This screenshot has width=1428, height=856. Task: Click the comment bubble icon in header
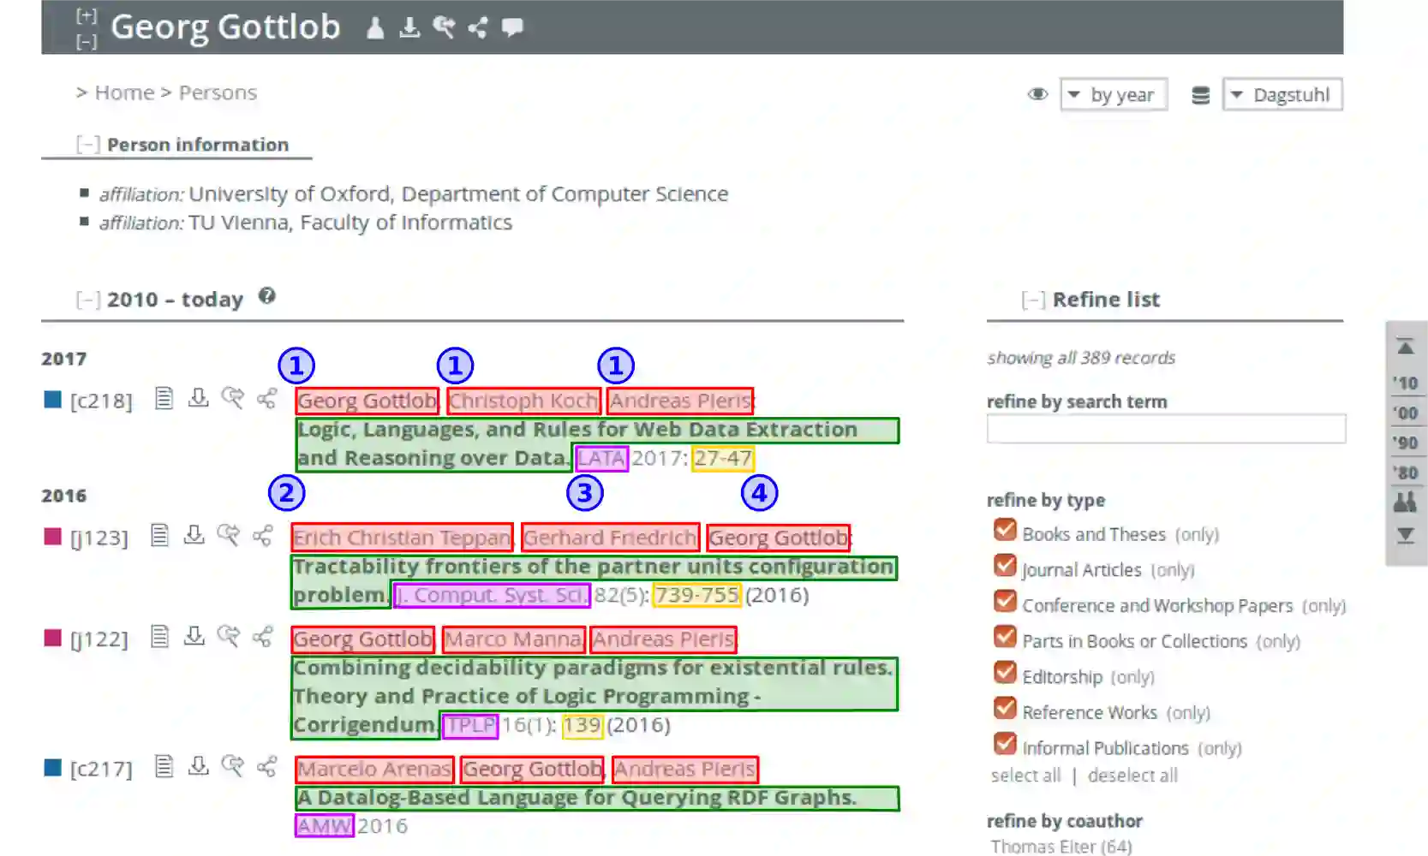pyautogui.click(x=512, y=27)
